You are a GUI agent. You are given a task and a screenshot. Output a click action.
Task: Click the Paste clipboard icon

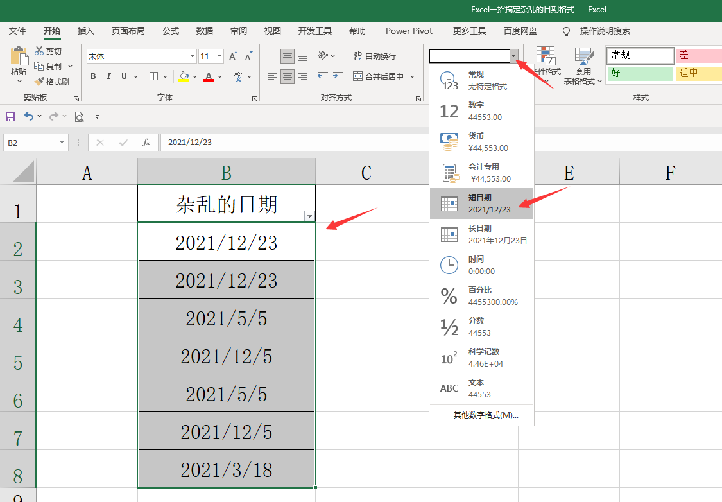(x=19, y=56)
